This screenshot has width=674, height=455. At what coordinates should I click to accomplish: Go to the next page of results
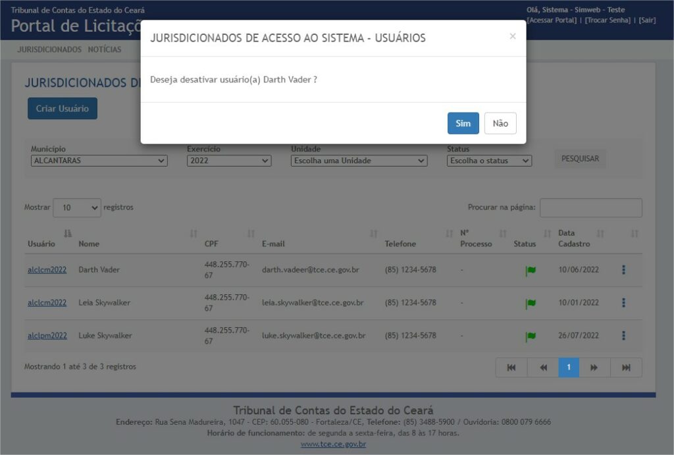(x=594, y=367)
